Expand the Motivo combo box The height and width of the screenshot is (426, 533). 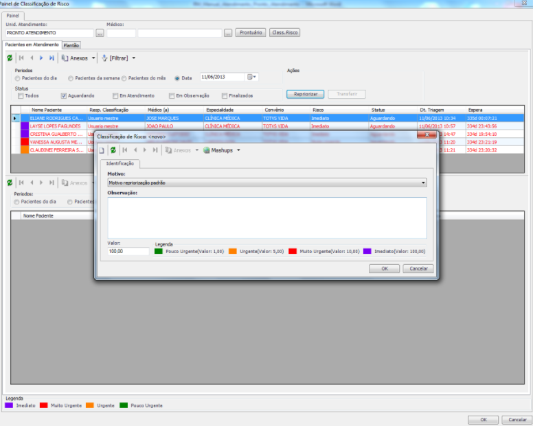(423, 182)
